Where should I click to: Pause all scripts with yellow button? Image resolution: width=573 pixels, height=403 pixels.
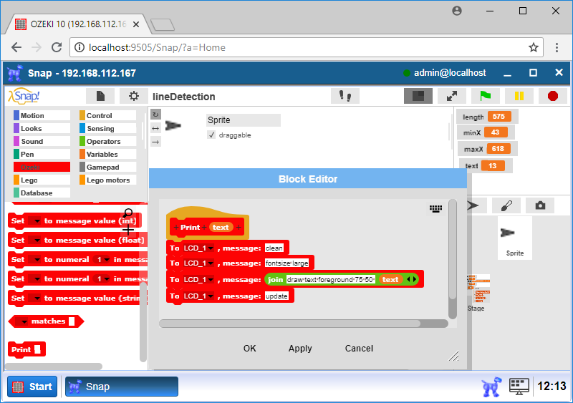(x=519, y=96)
